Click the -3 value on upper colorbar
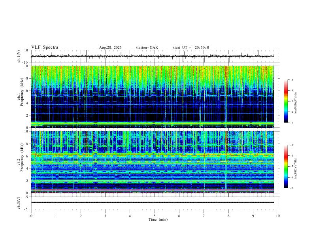 291,80
